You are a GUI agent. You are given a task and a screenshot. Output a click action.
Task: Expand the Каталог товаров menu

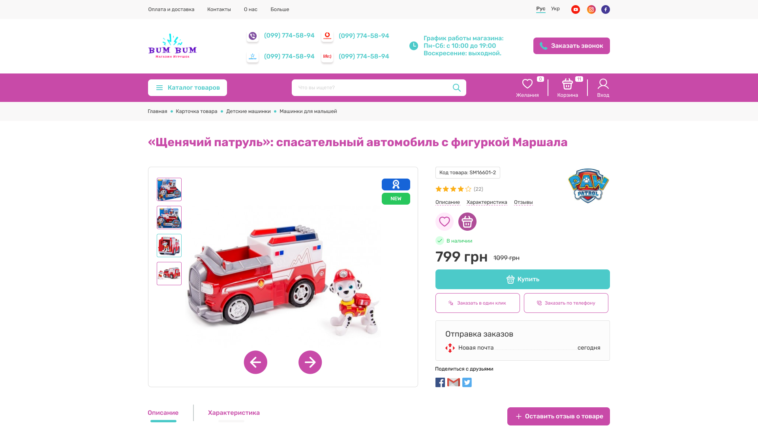188,88
